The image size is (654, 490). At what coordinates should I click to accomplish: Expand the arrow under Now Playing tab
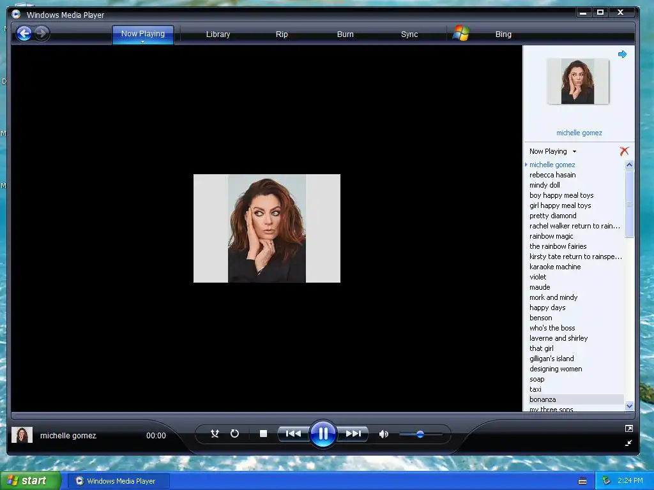tap(142, 41)
